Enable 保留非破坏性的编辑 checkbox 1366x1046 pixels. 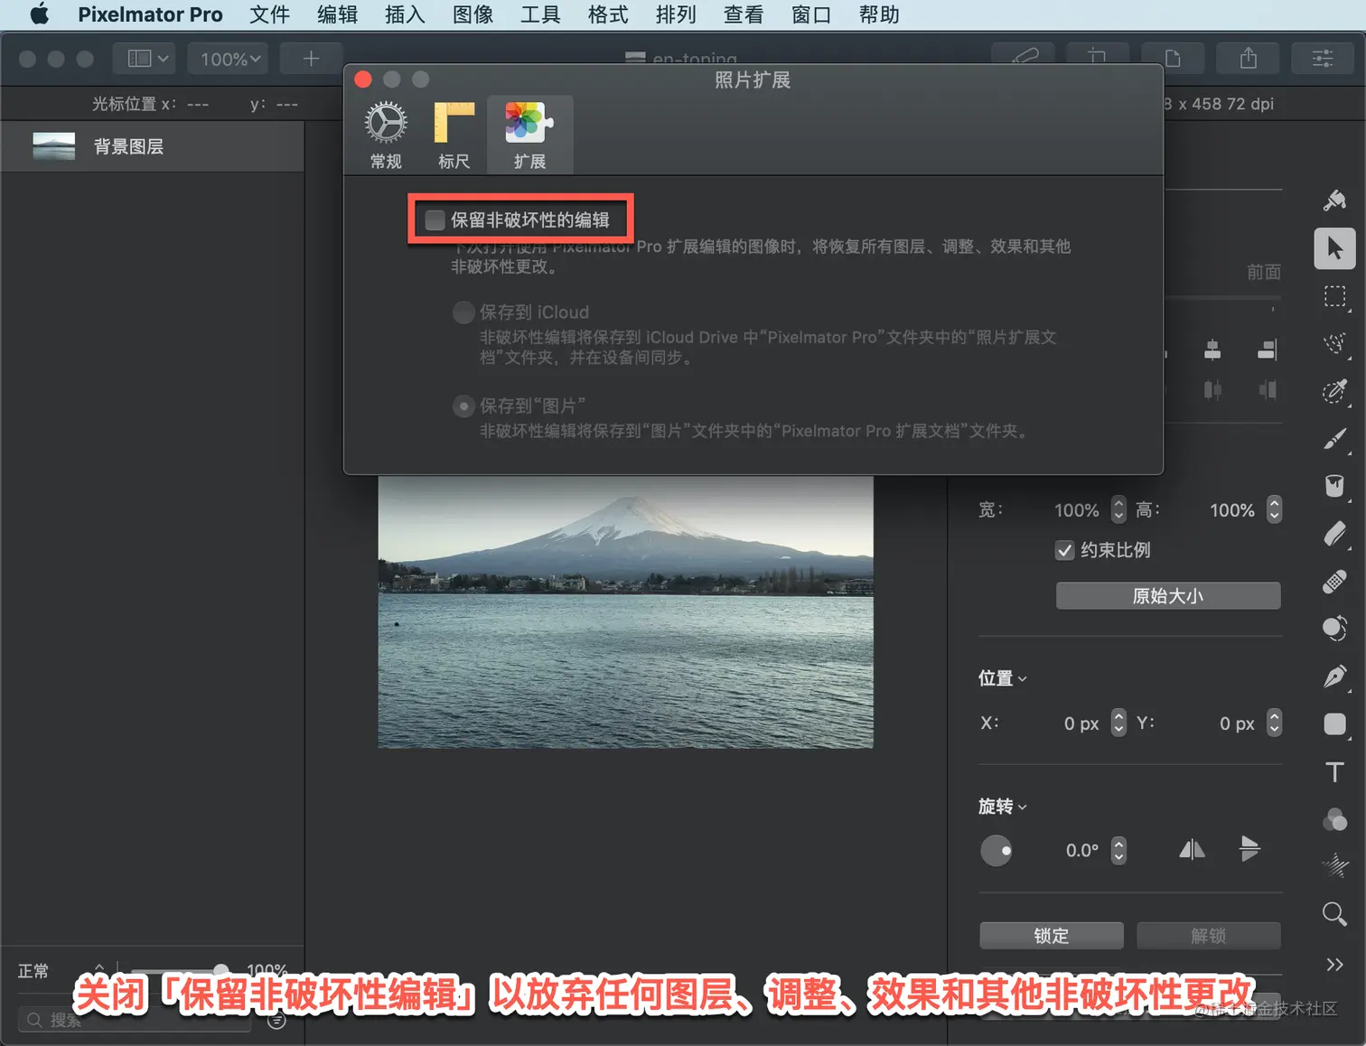tap(435, 219)
